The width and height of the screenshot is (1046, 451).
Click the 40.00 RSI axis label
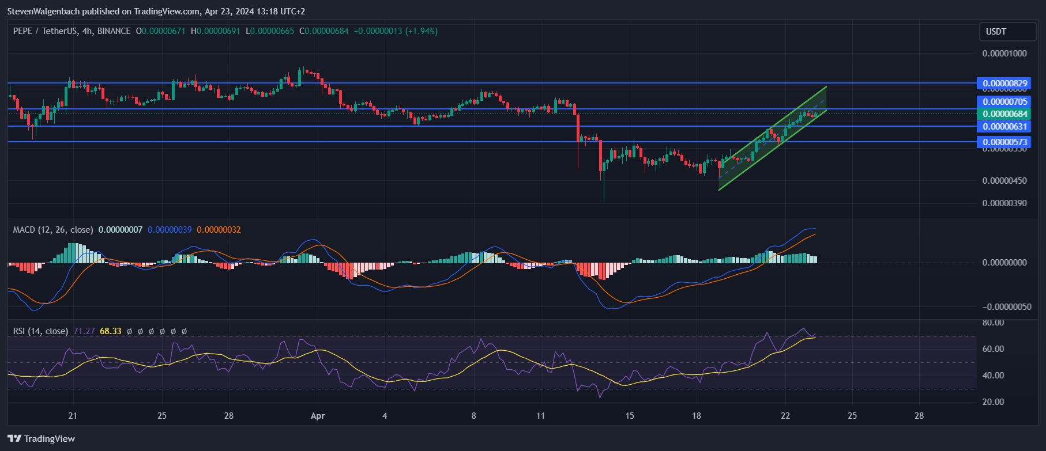tap(994, 376)
